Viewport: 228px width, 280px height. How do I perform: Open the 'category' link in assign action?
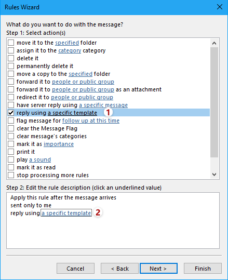pyautogui.click(x=70, y=50)
